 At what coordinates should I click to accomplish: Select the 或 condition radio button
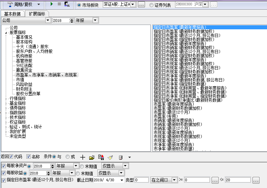tap(68, 157)
